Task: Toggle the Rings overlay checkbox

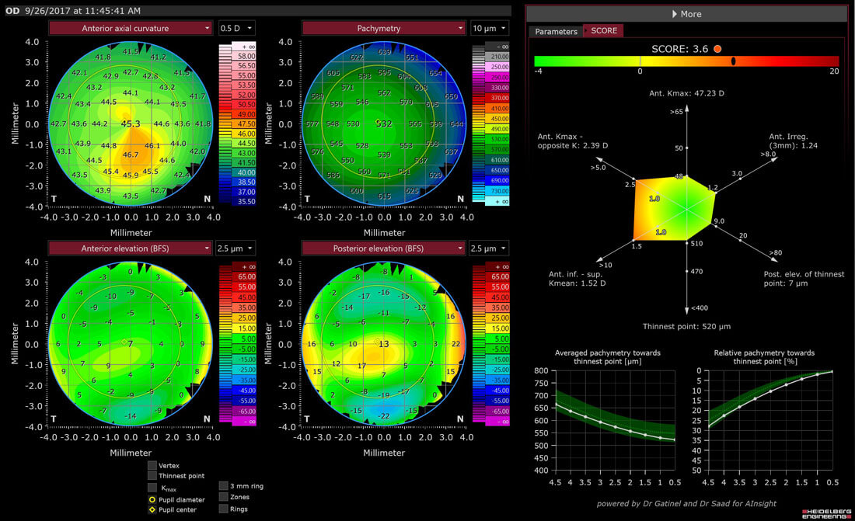Action: [224, 509]
